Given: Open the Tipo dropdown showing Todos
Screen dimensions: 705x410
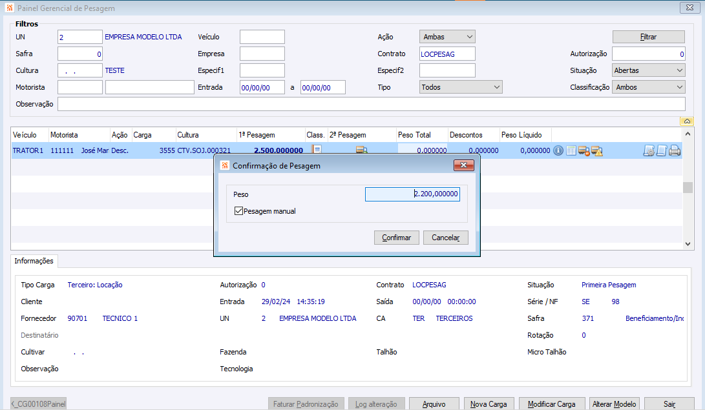Looking at the screenshot, I should click(x=461, y=87).
